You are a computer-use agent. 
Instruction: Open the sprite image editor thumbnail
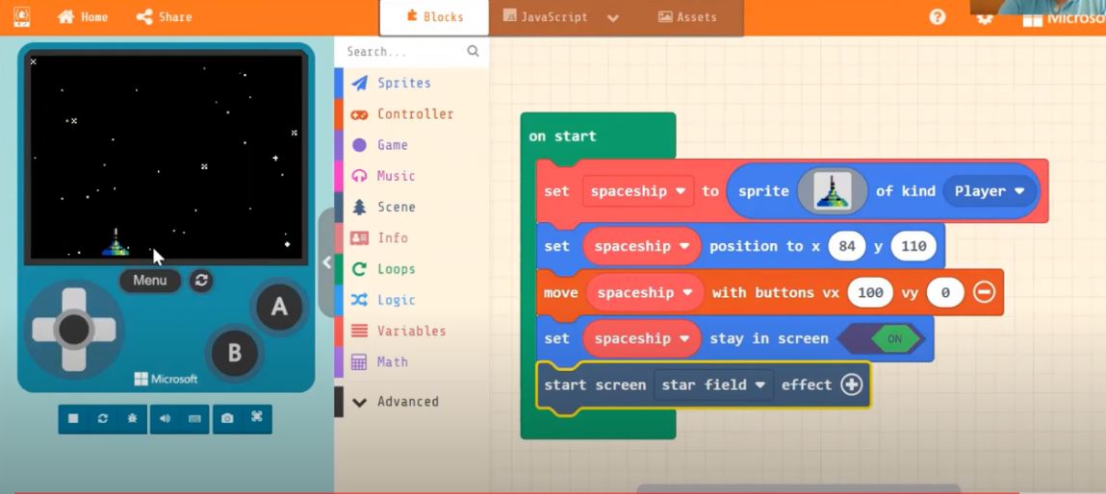[833, 191]
